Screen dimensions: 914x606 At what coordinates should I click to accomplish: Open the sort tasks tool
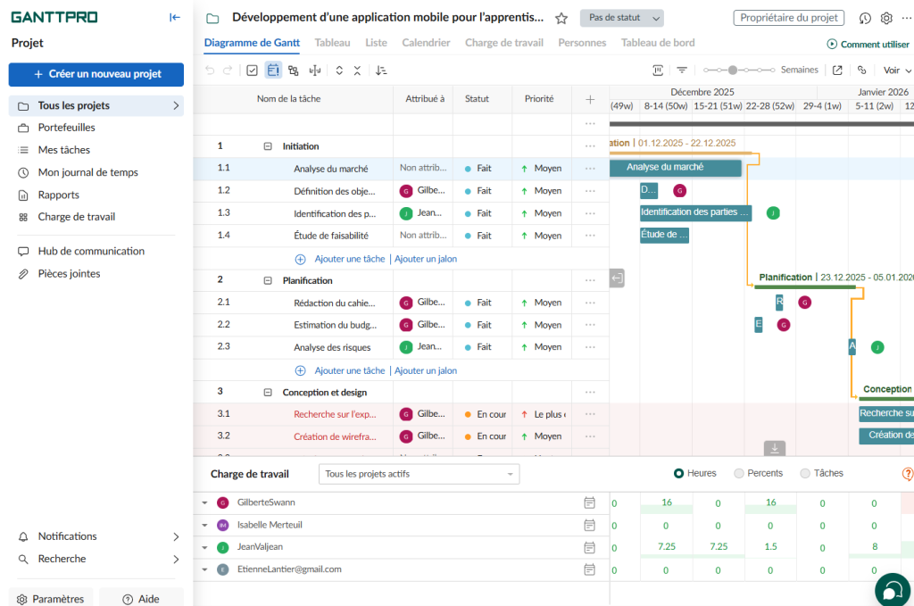tap(381, 71)
